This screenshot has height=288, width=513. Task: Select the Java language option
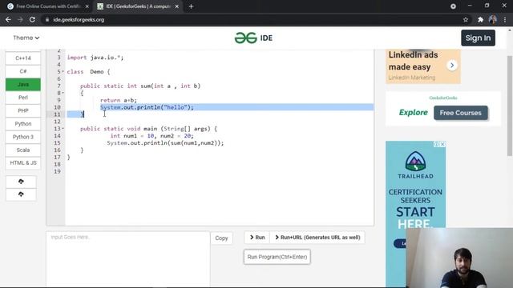click(23, 84)
